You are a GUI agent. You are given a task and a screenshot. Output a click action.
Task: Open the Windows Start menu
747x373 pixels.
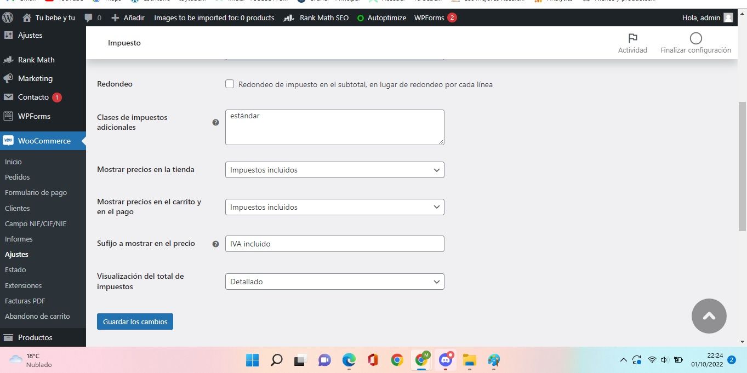click(252, 360)
